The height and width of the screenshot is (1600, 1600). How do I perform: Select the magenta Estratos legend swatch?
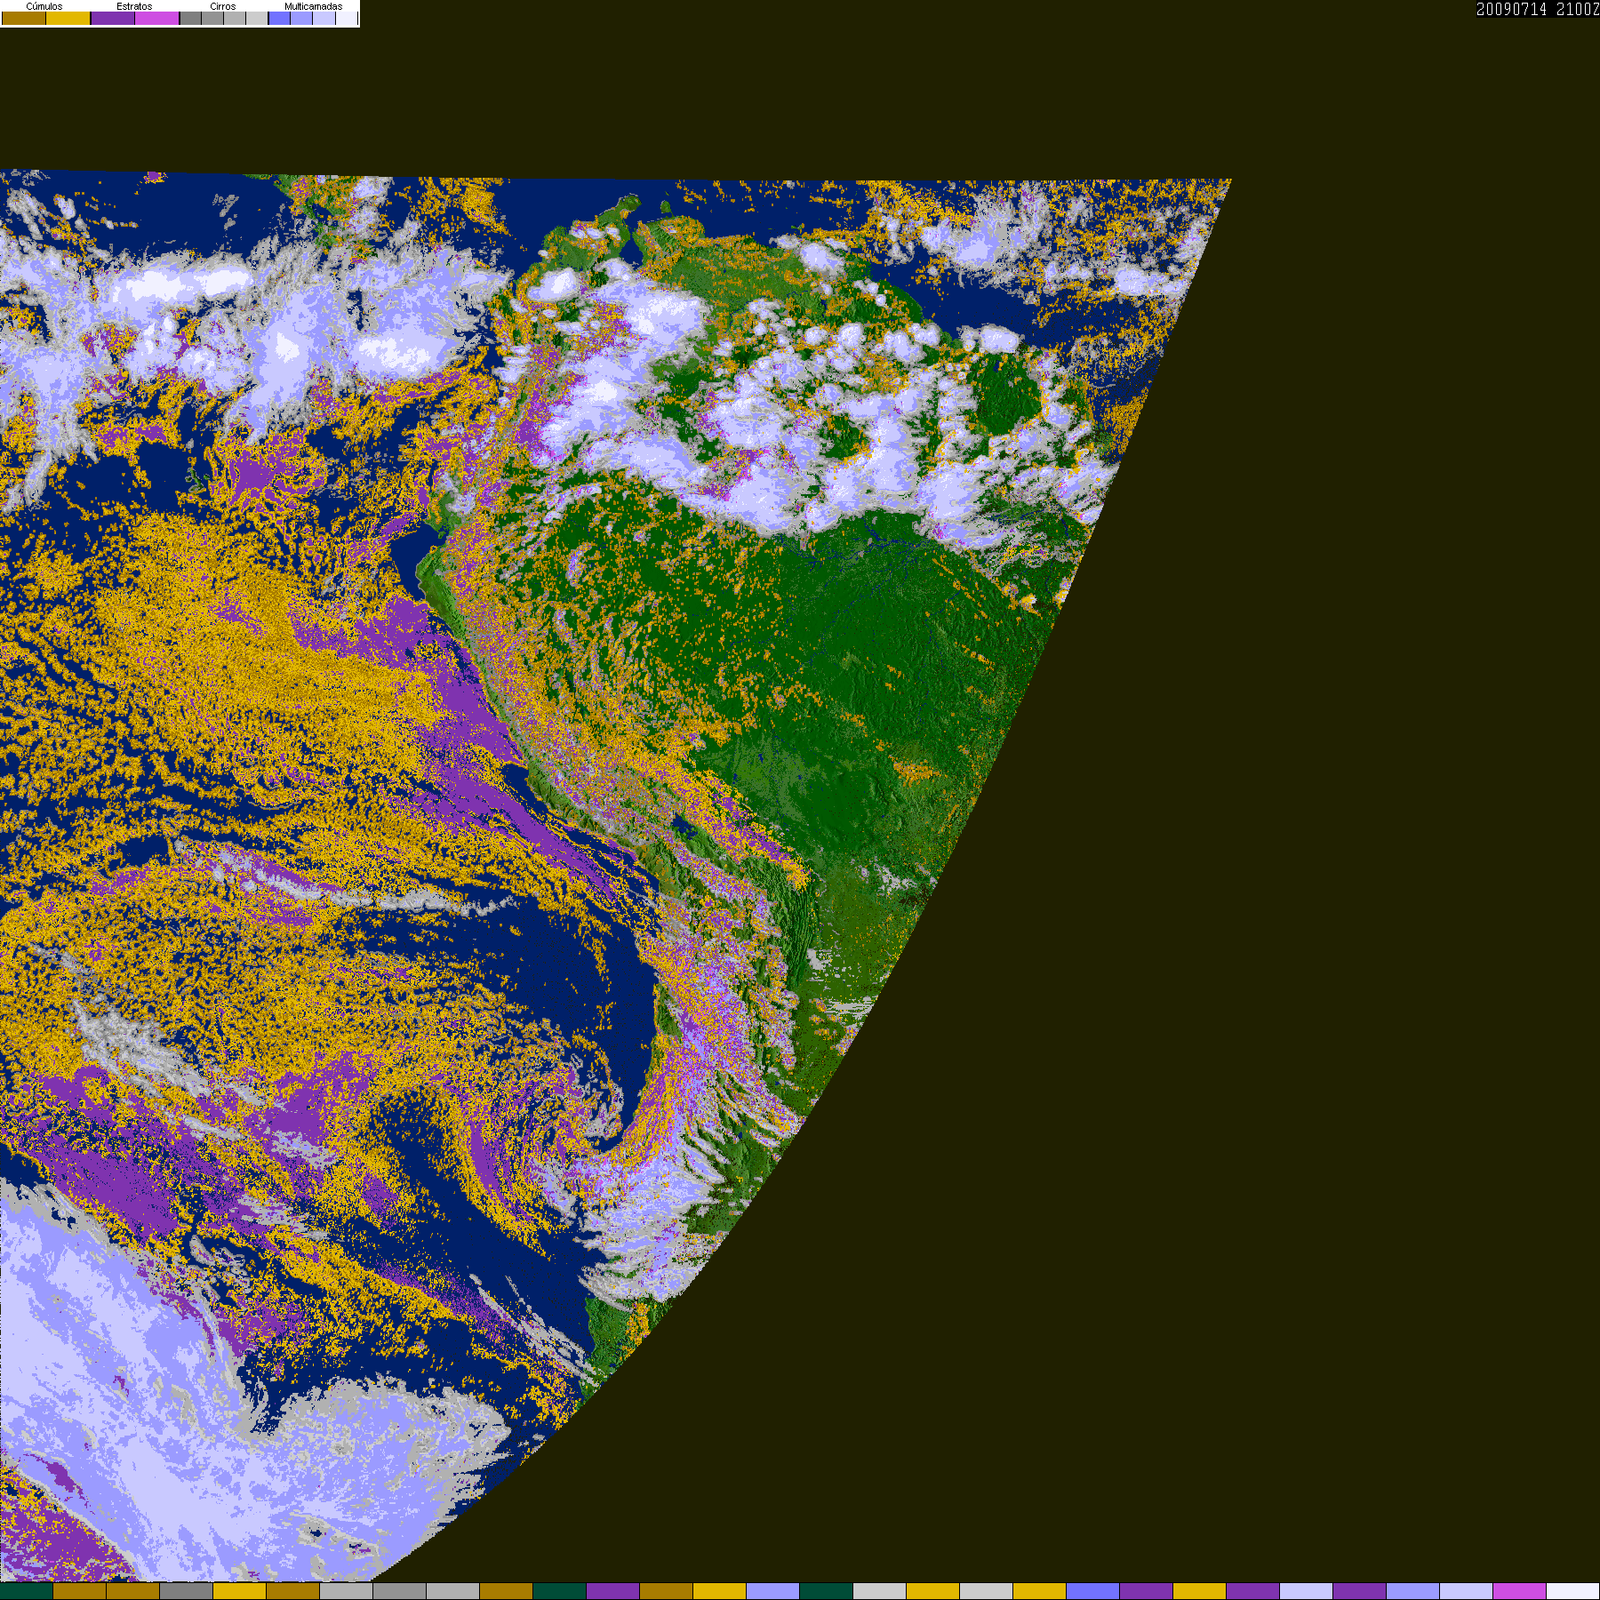click(157, 18)
